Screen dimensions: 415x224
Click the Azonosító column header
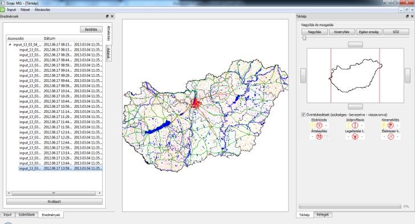click(25, 38)
